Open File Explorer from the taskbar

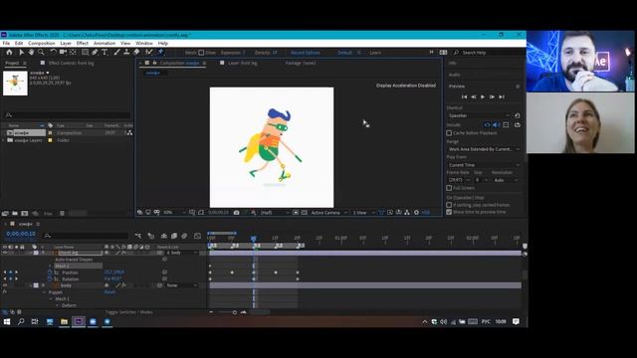click(64, 321)
